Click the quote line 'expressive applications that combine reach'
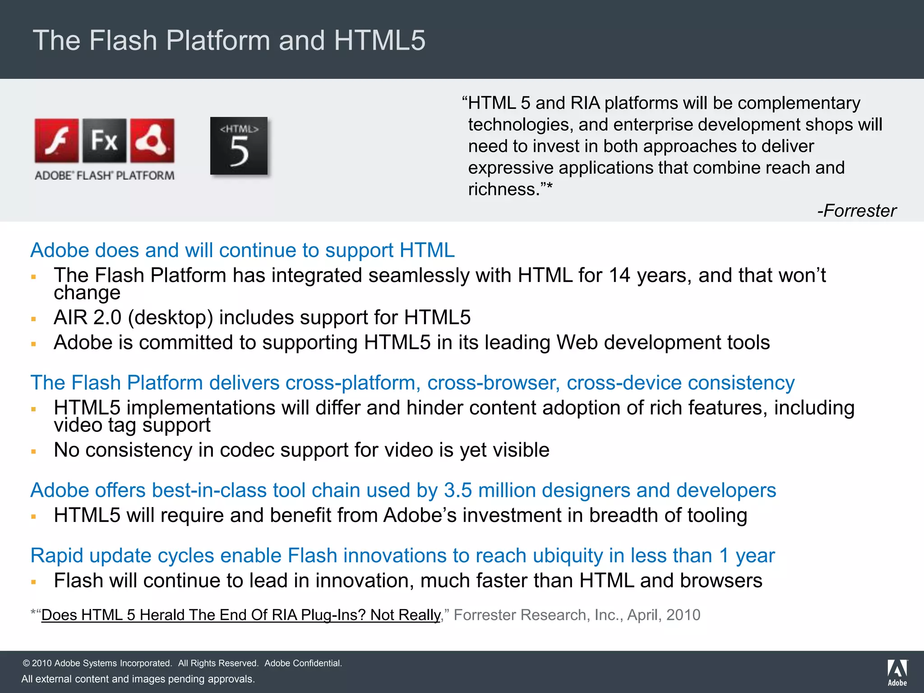Image resolution: width=924 pixels, height=693 pixels. (656, 168)
